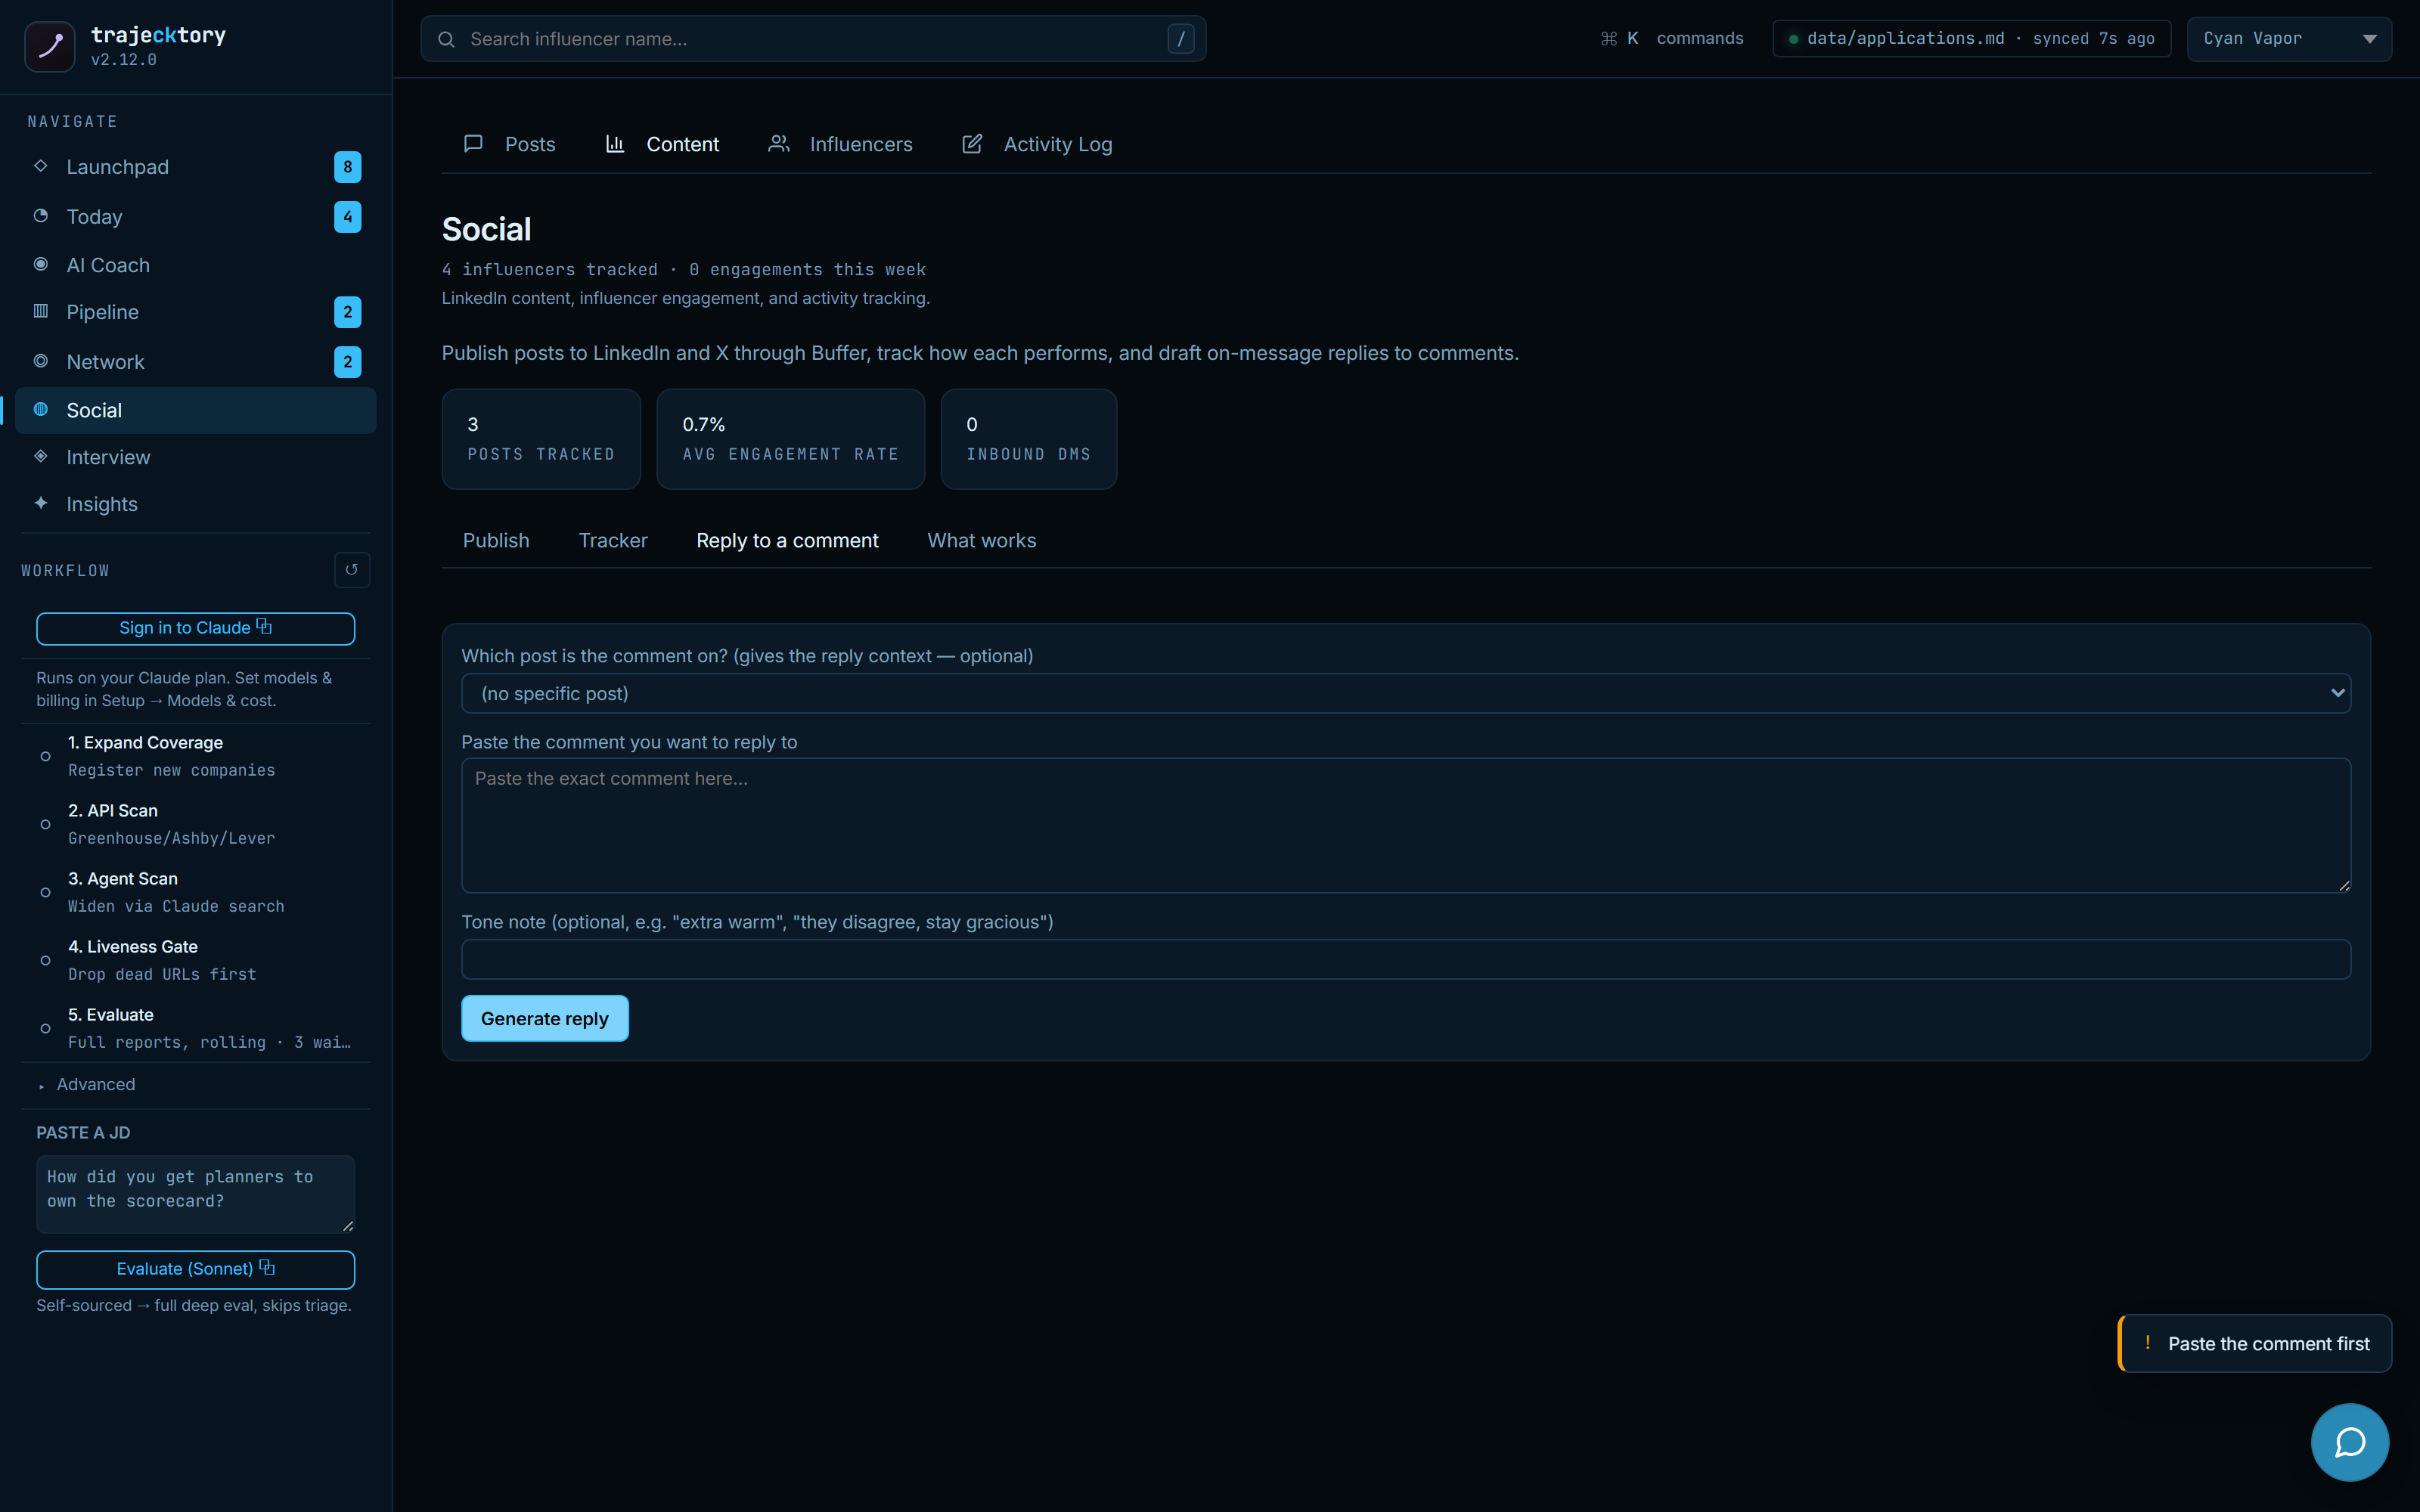Viewport: 2420px width, 1512px height.
Task: Open the floating chat bubble button
Action: click(2350, 1442)
